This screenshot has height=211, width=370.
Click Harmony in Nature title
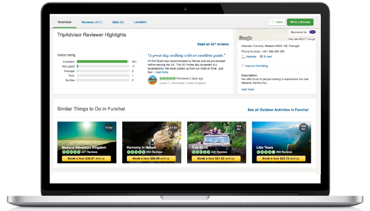(x=141, y=147)
